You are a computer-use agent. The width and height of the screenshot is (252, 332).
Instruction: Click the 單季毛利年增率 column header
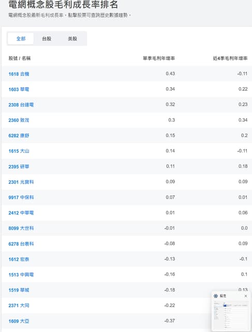click(159, 58)
